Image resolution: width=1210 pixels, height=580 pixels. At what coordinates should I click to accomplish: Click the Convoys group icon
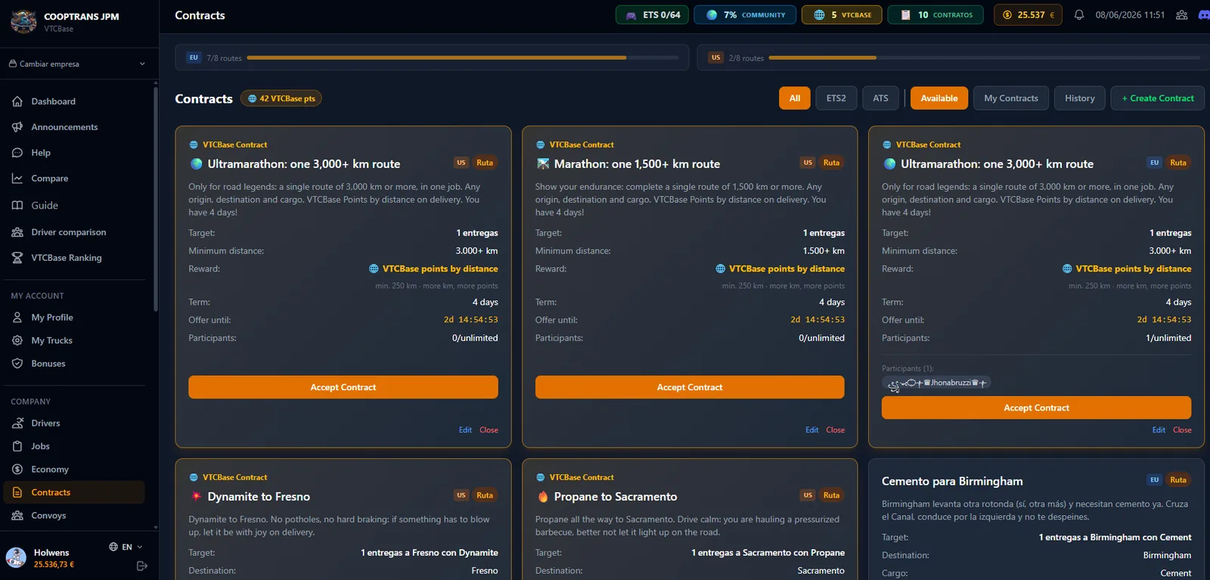tap(17, 516)
